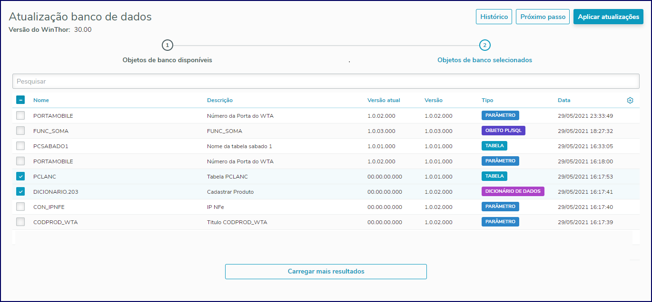
Task: Click PARÂMETRO badge on CODPROD_WTA row
Action: pyautogui.click(x=500, y=222)
